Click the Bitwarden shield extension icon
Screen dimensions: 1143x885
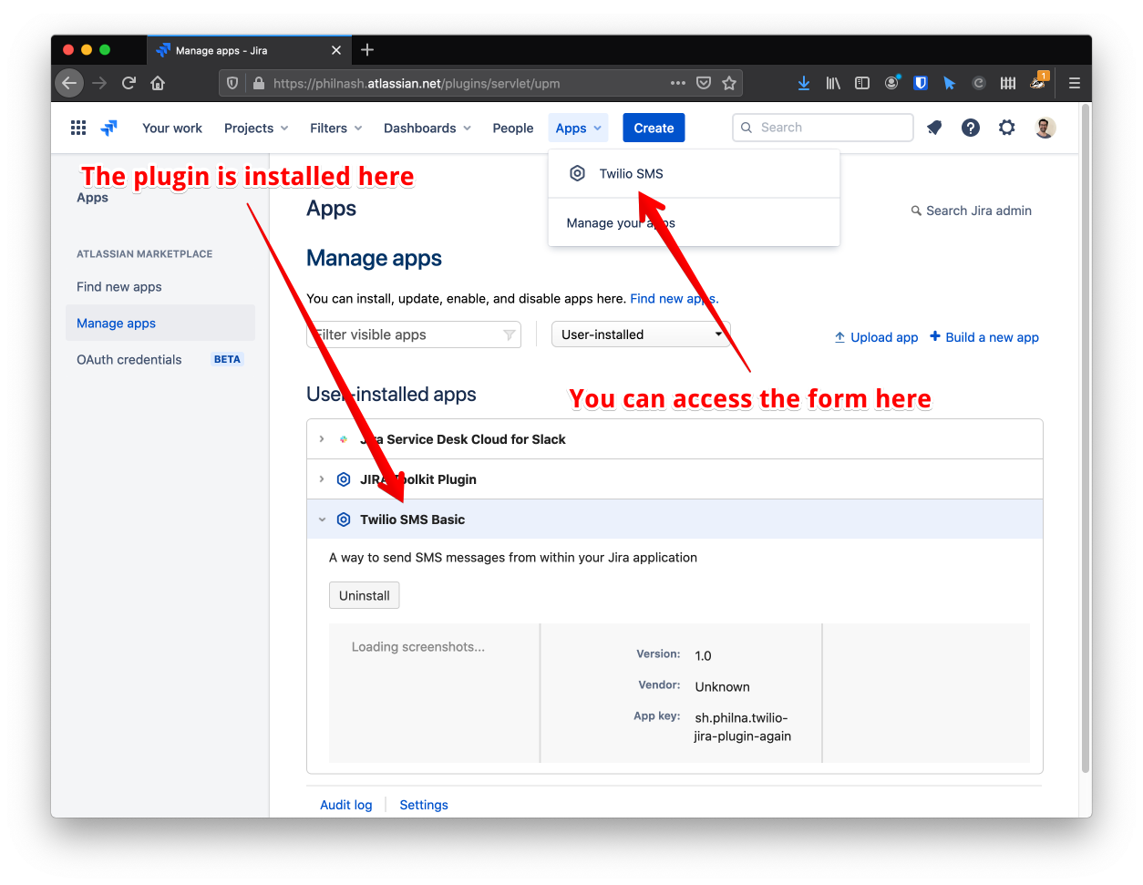[x=921, y=83]
